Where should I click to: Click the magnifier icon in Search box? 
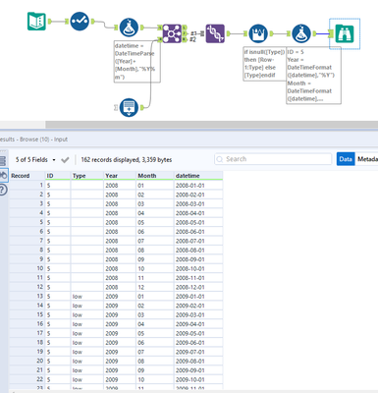point(220,159)
